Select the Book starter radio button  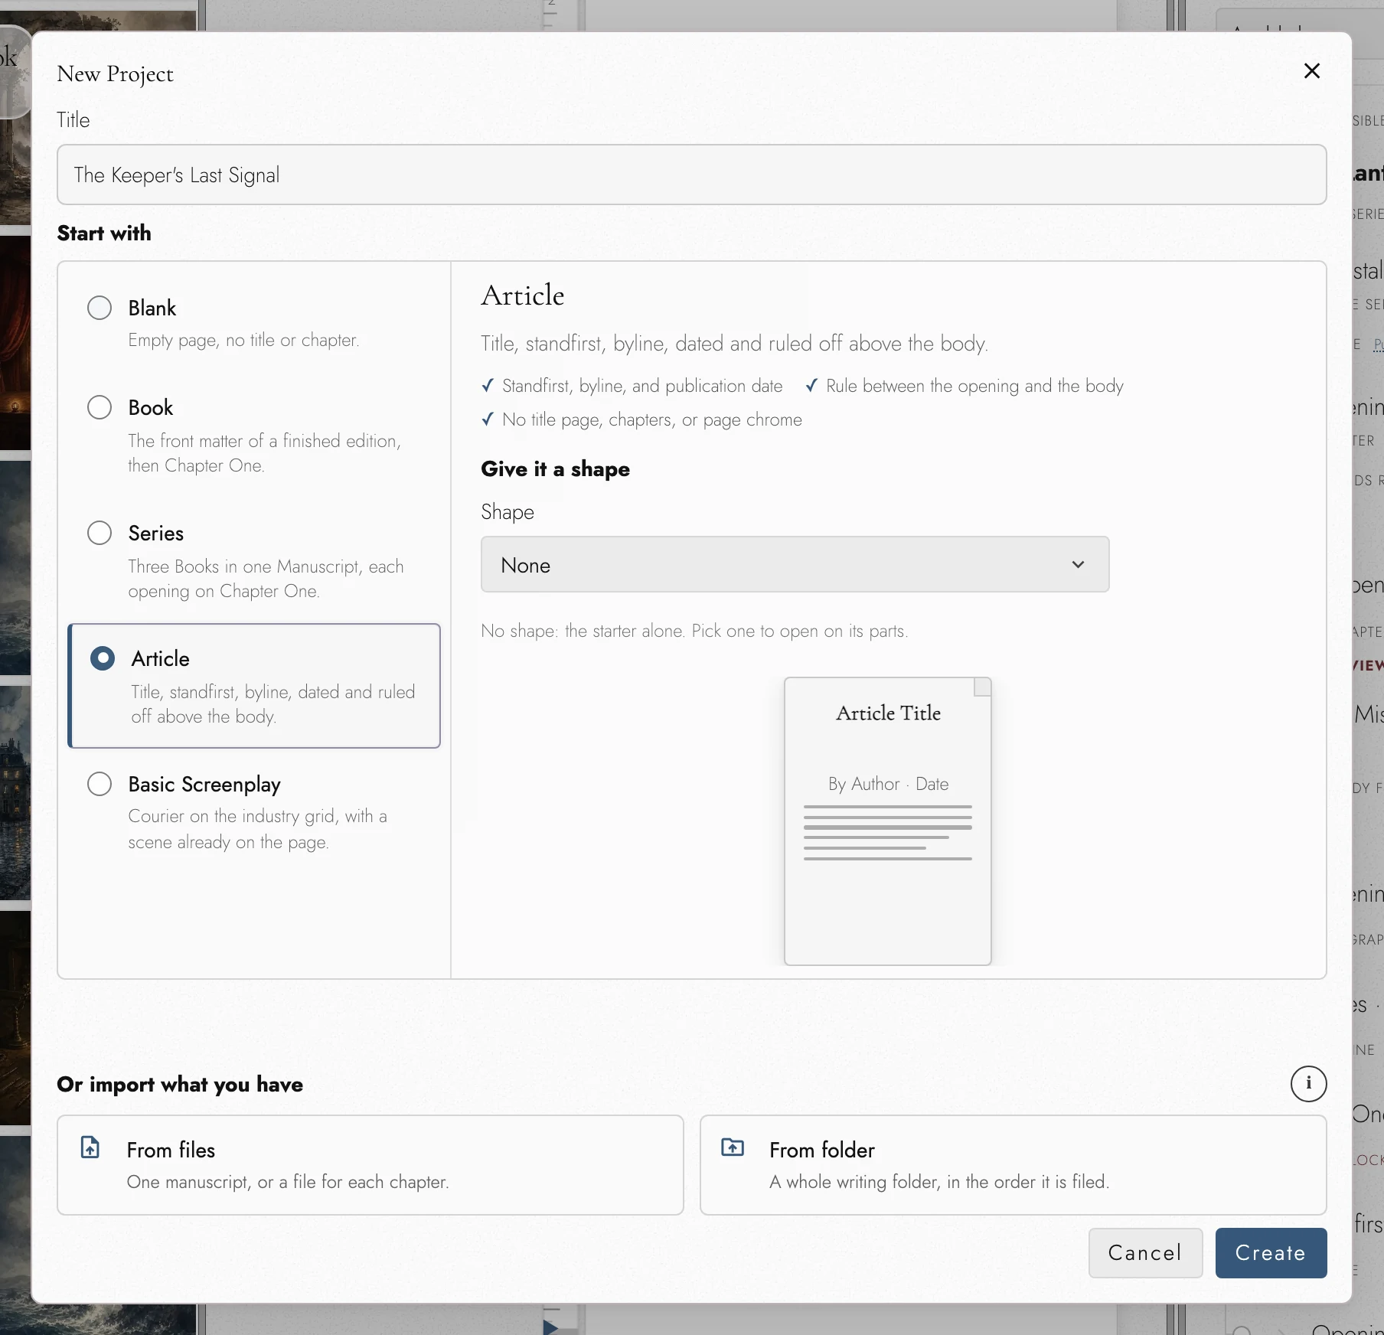[100, 407]
